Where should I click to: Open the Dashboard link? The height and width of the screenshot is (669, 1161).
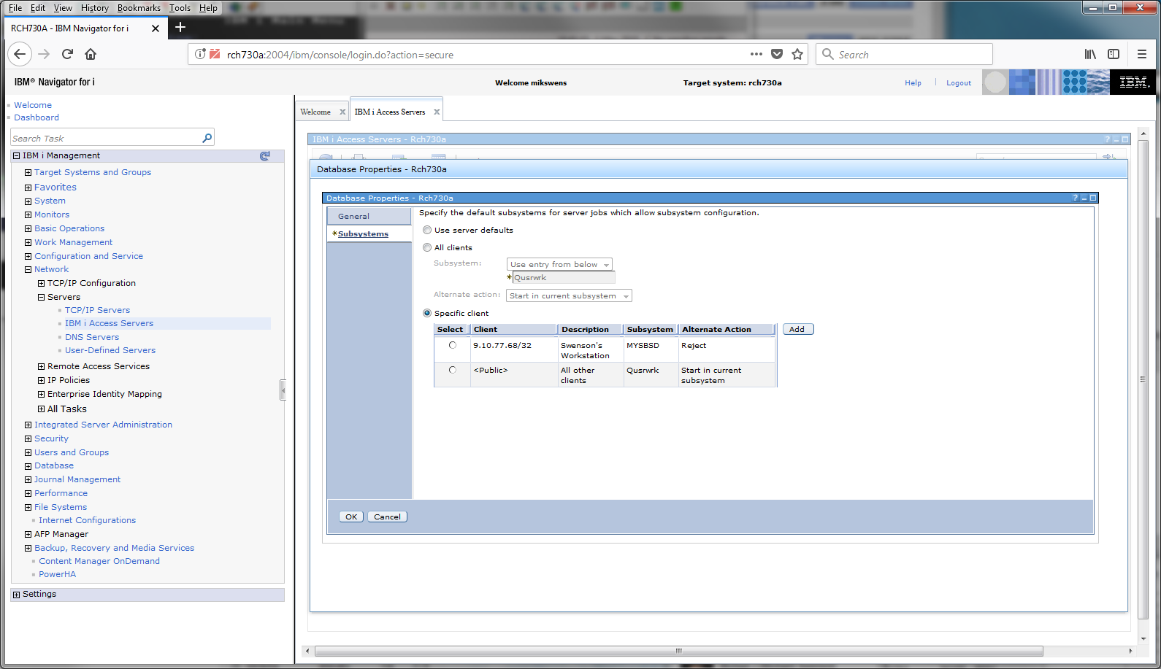37,117
